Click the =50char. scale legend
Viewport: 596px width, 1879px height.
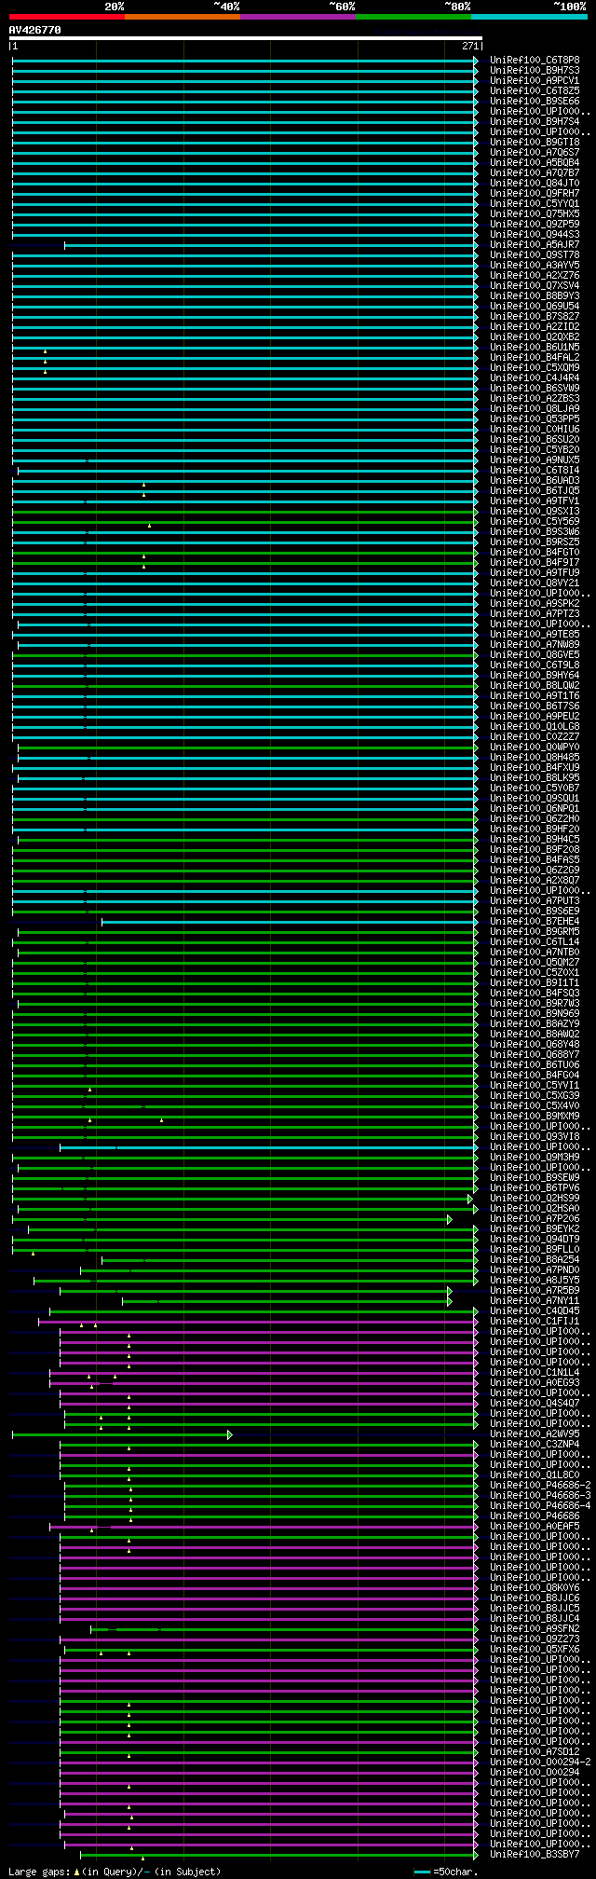[x=445, y=1871]
